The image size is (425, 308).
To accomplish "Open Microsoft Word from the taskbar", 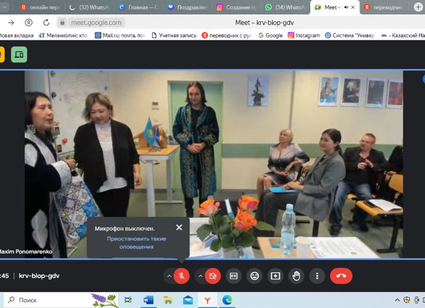I will 148,300.
